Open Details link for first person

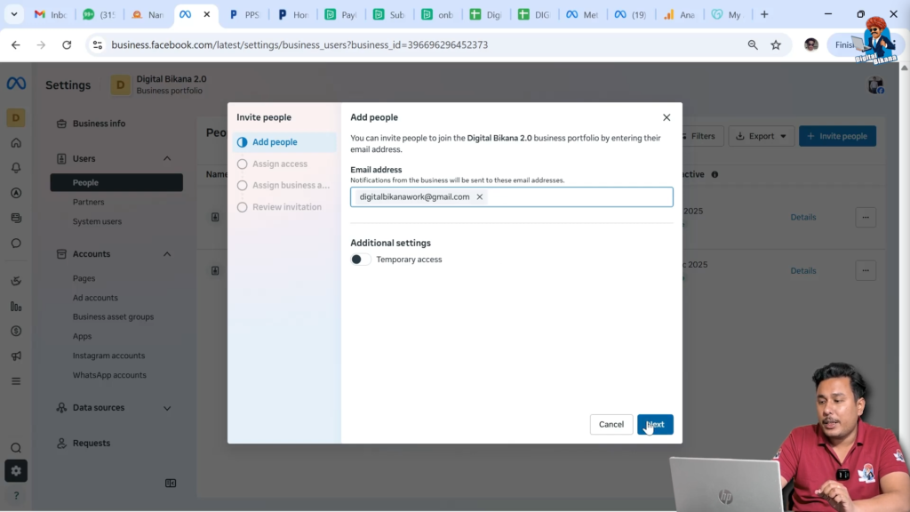(803, 217)
